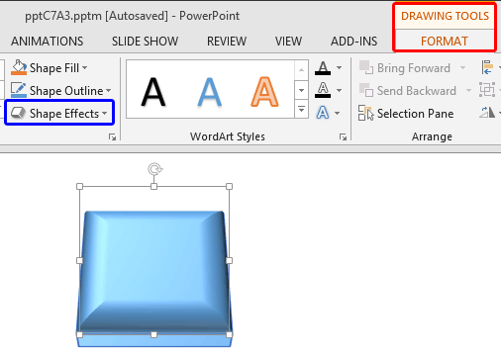Click the Shape Outline pen icon
Viewport: 501px width, 358px height.
pyautogui.click(x=19, y=90)
